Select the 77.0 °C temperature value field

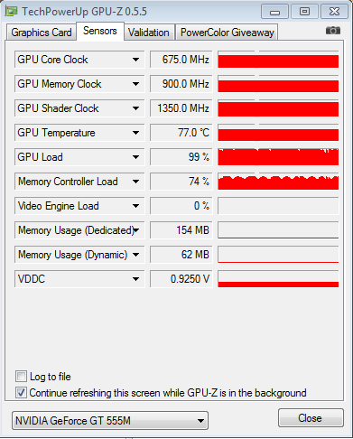(x=181, y=133)
